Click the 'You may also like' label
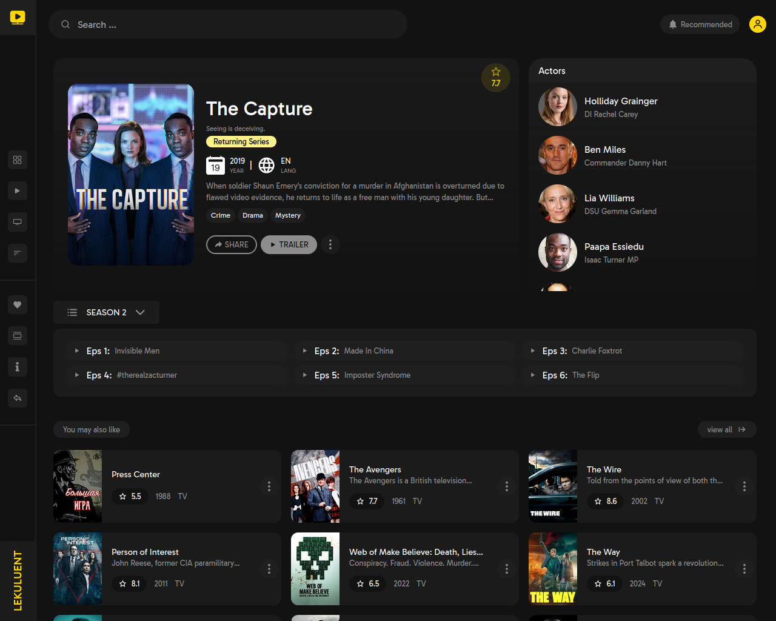 [x=92, y=429]
